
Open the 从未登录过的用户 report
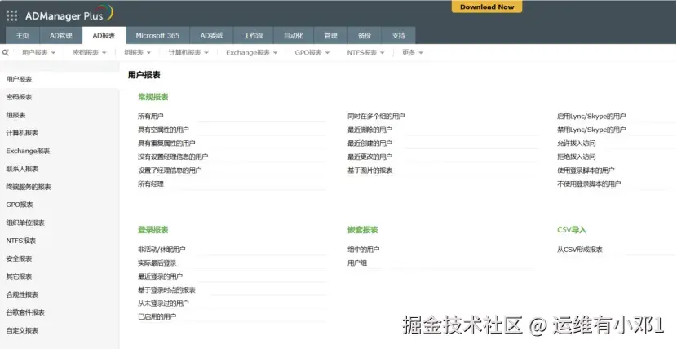[x=163, y=303]
